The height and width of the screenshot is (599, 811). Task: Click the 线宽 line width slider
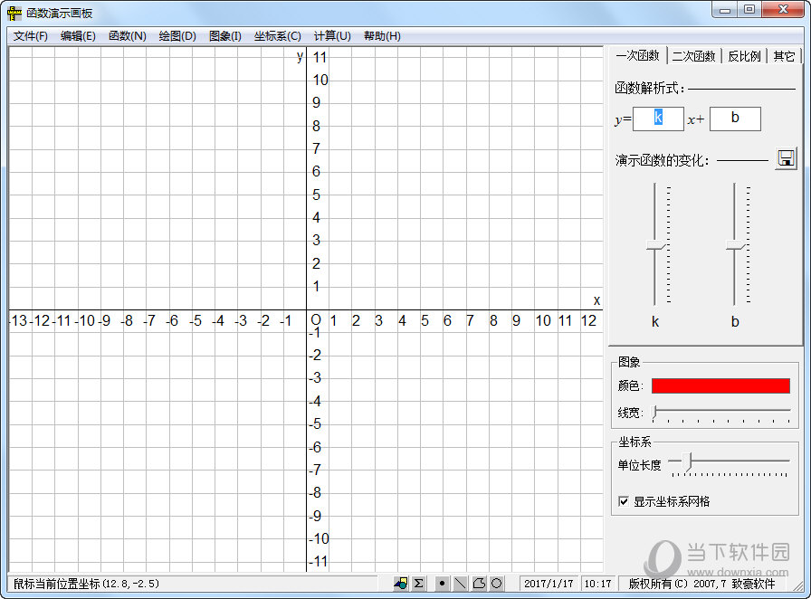click(x=721, y=413)
